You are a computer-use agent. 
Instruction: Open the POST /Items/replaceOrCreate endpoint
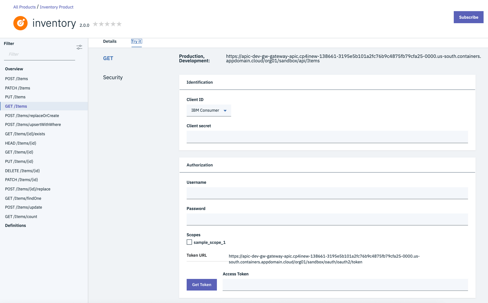tap(32, 116)
